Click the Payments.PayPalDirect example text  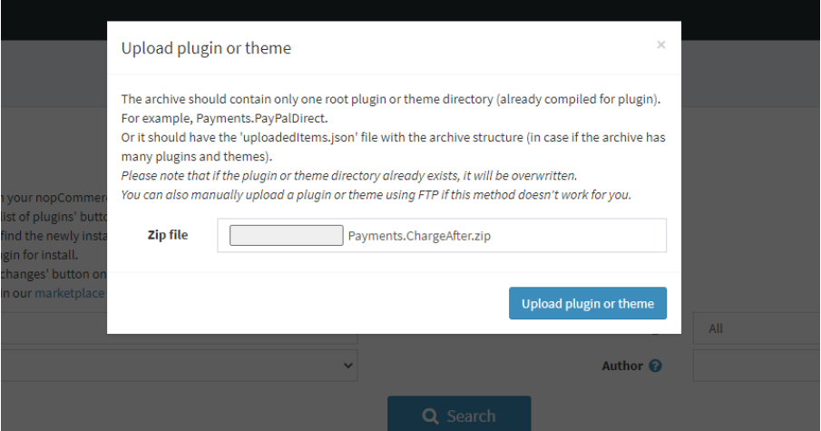pyautogui.click(x=262, y=118)
